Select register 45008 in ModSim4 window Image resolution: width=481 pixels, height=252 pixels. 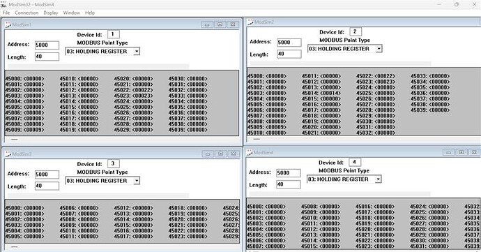point(321,207)
